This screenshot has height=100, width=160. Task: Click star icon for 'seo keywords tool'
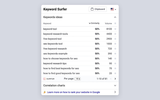tap(115, 44)
